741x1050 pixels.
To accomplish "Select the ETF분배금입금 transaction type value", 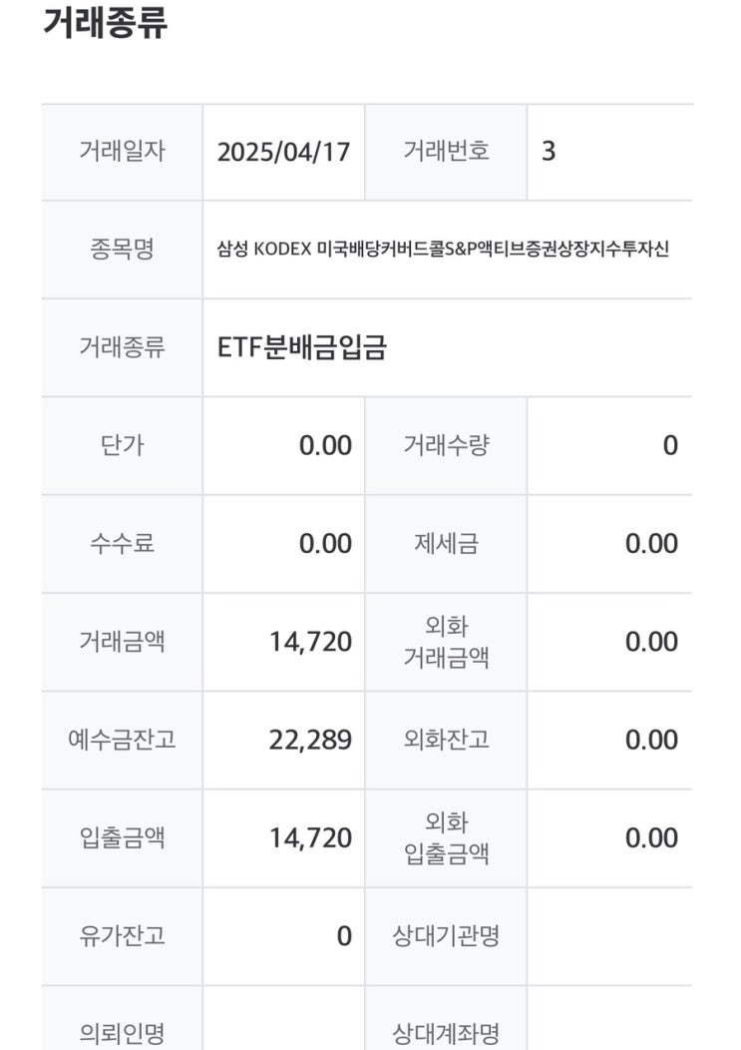I will [x=301, y=347].
